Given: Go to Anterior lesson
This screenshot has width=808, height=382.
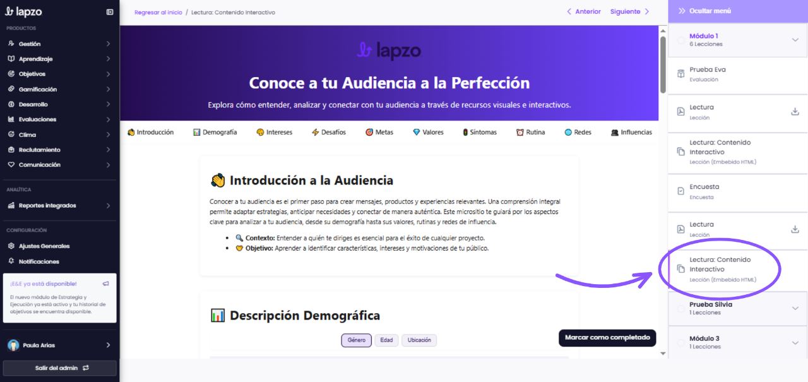Looking at the screenshot, I should 584,11.
